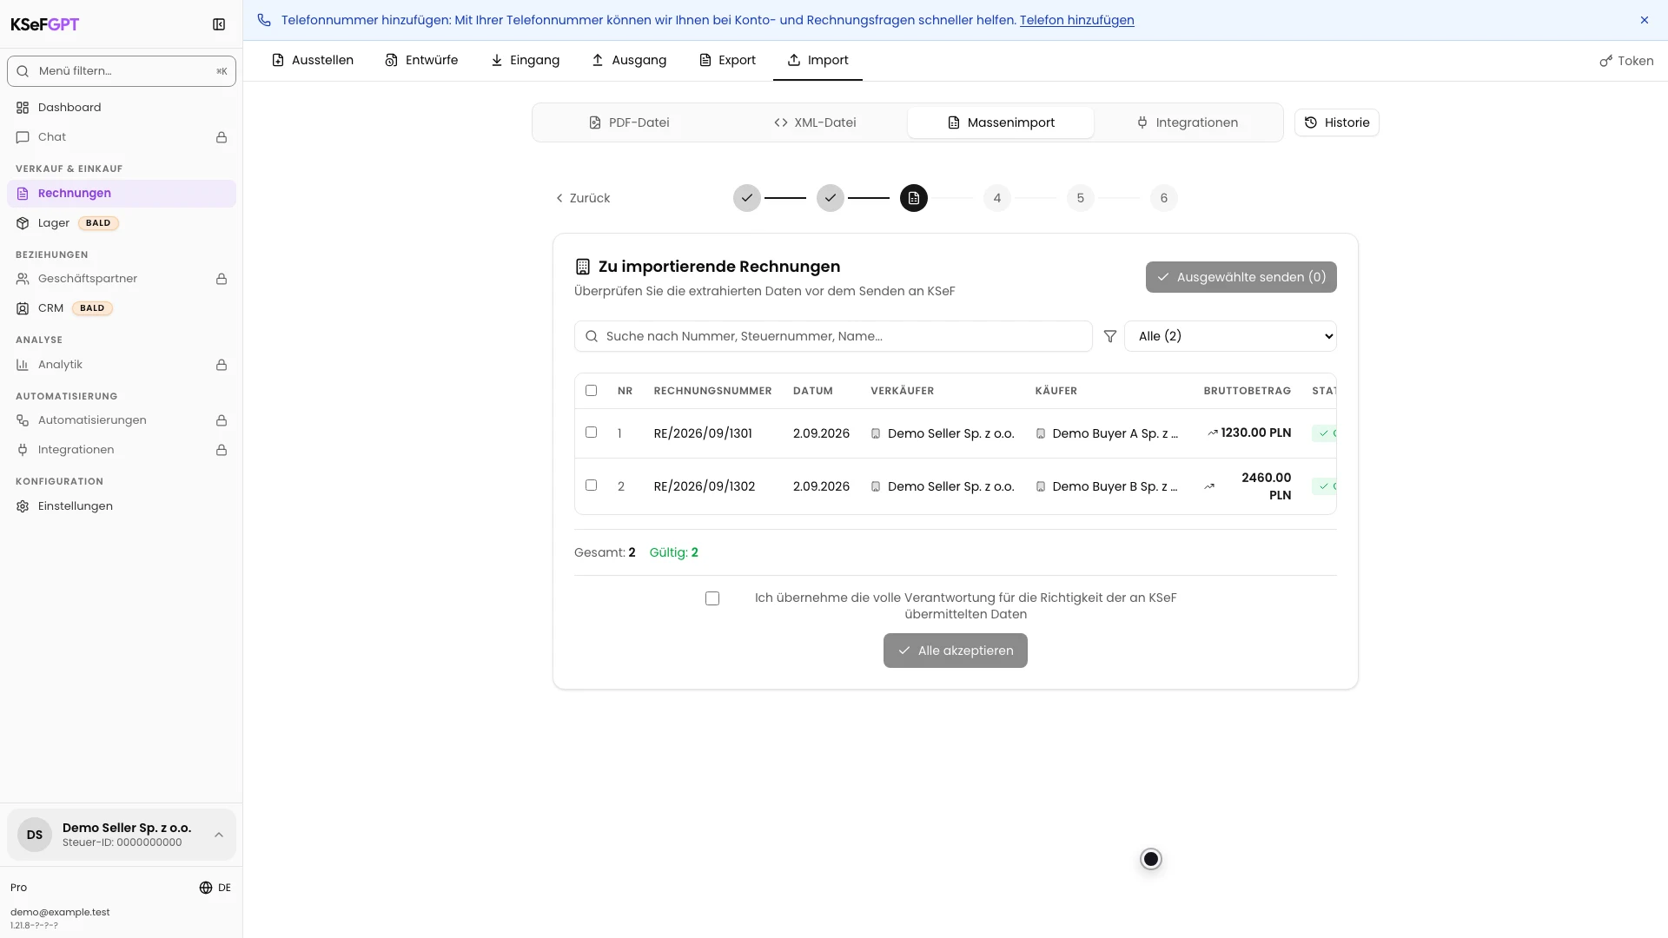Open the Eingang tab
The image size is (1668, 938).
click(525, 60)
